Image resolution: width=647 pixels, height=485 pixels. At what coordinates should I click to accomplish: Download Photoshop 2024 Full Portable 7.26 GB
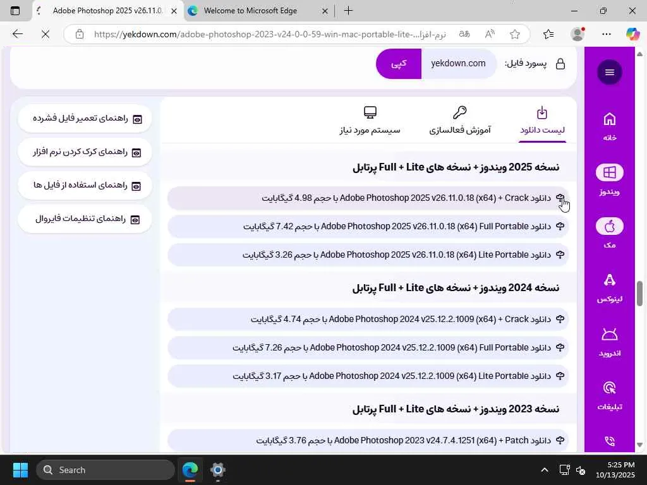pyautogui.click(x=368, y=348)
